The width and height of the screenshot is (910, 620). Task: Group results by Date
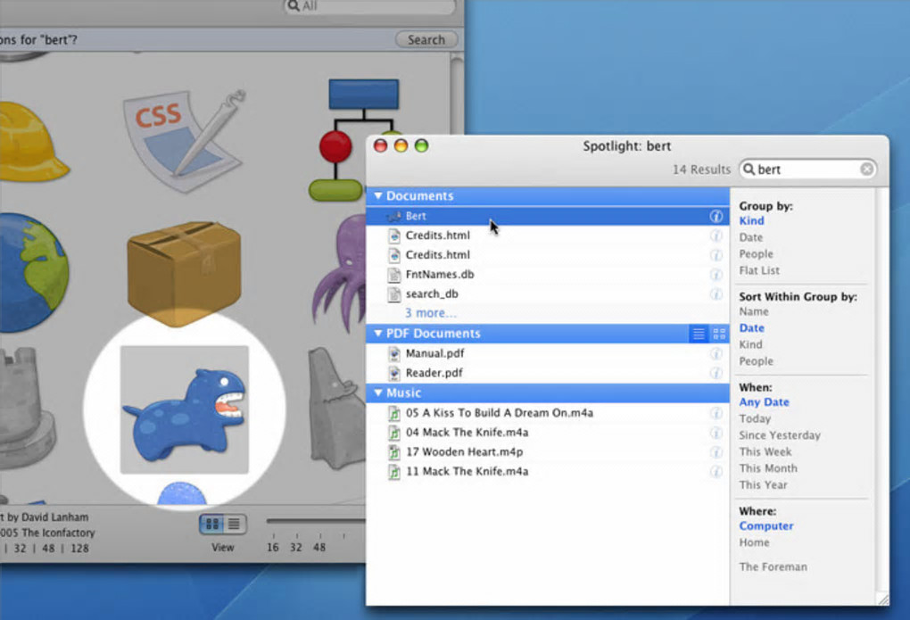click(x=751, y=237)
